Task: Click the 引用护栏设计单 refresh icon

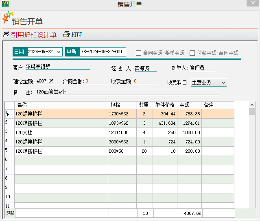Action: tap(6, 35)
